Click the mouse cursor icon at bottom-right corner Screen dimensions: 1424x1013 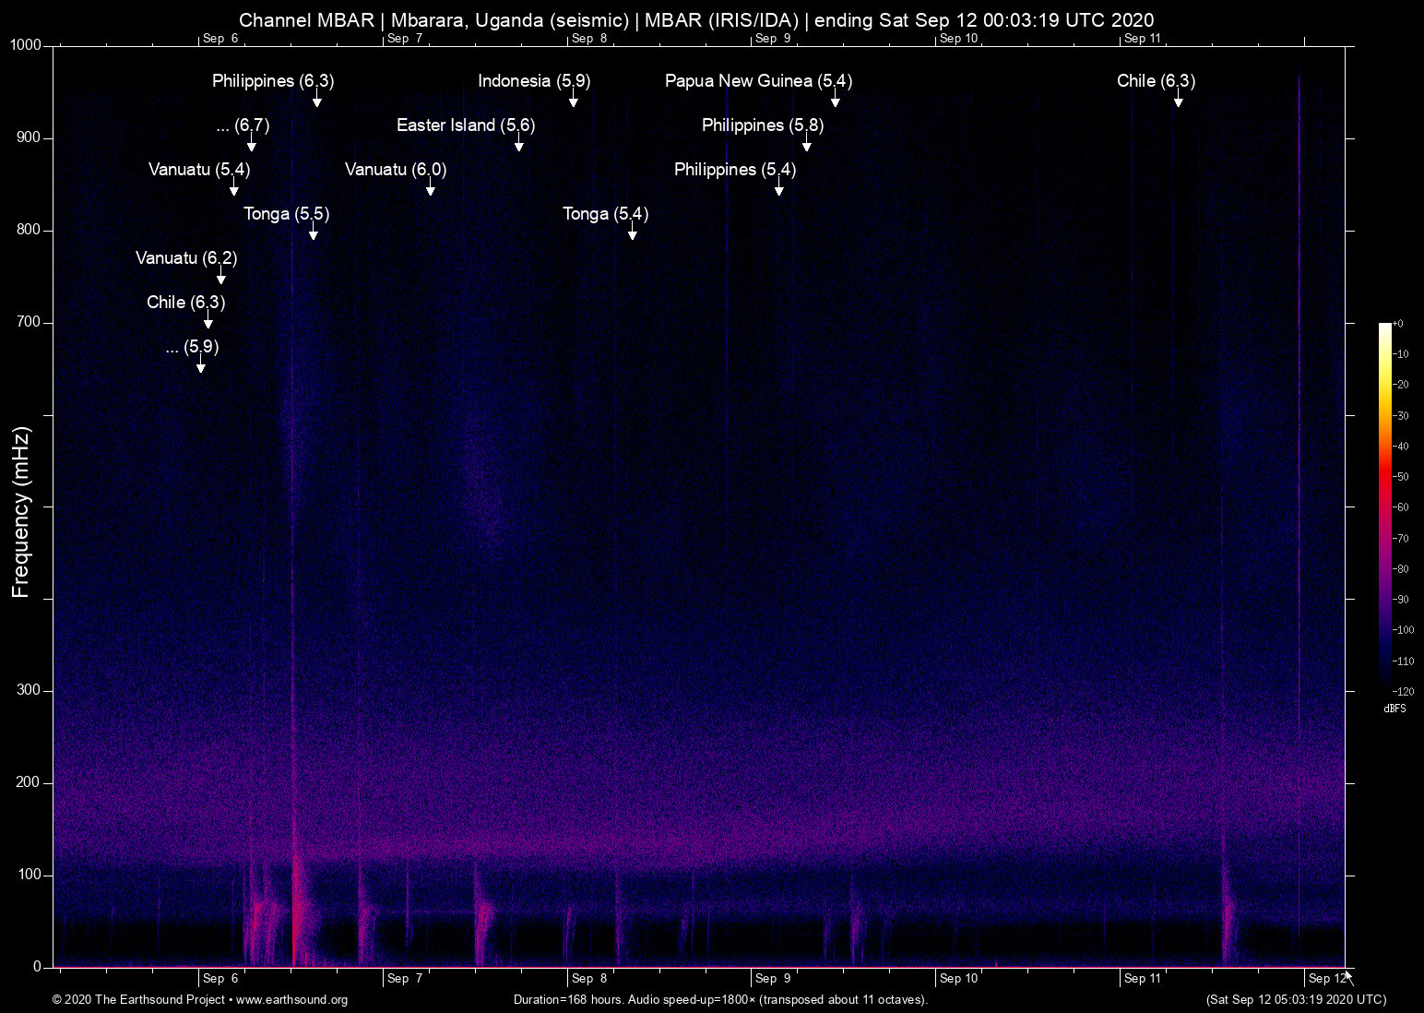[1348, 977]
